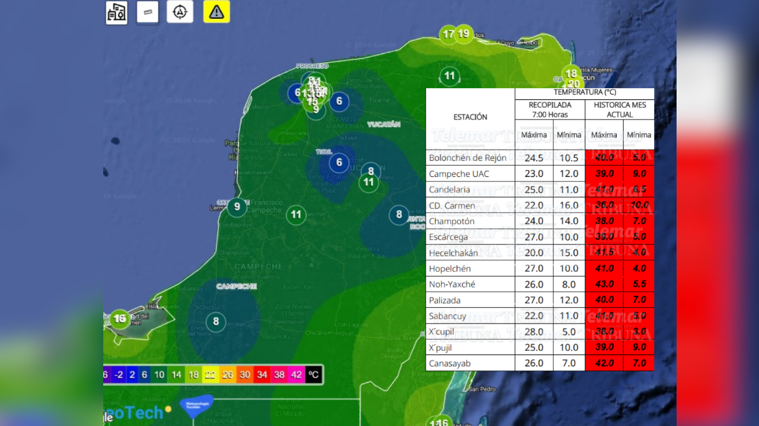Select station marker 9 near Campeche coast

pos(237,206)
